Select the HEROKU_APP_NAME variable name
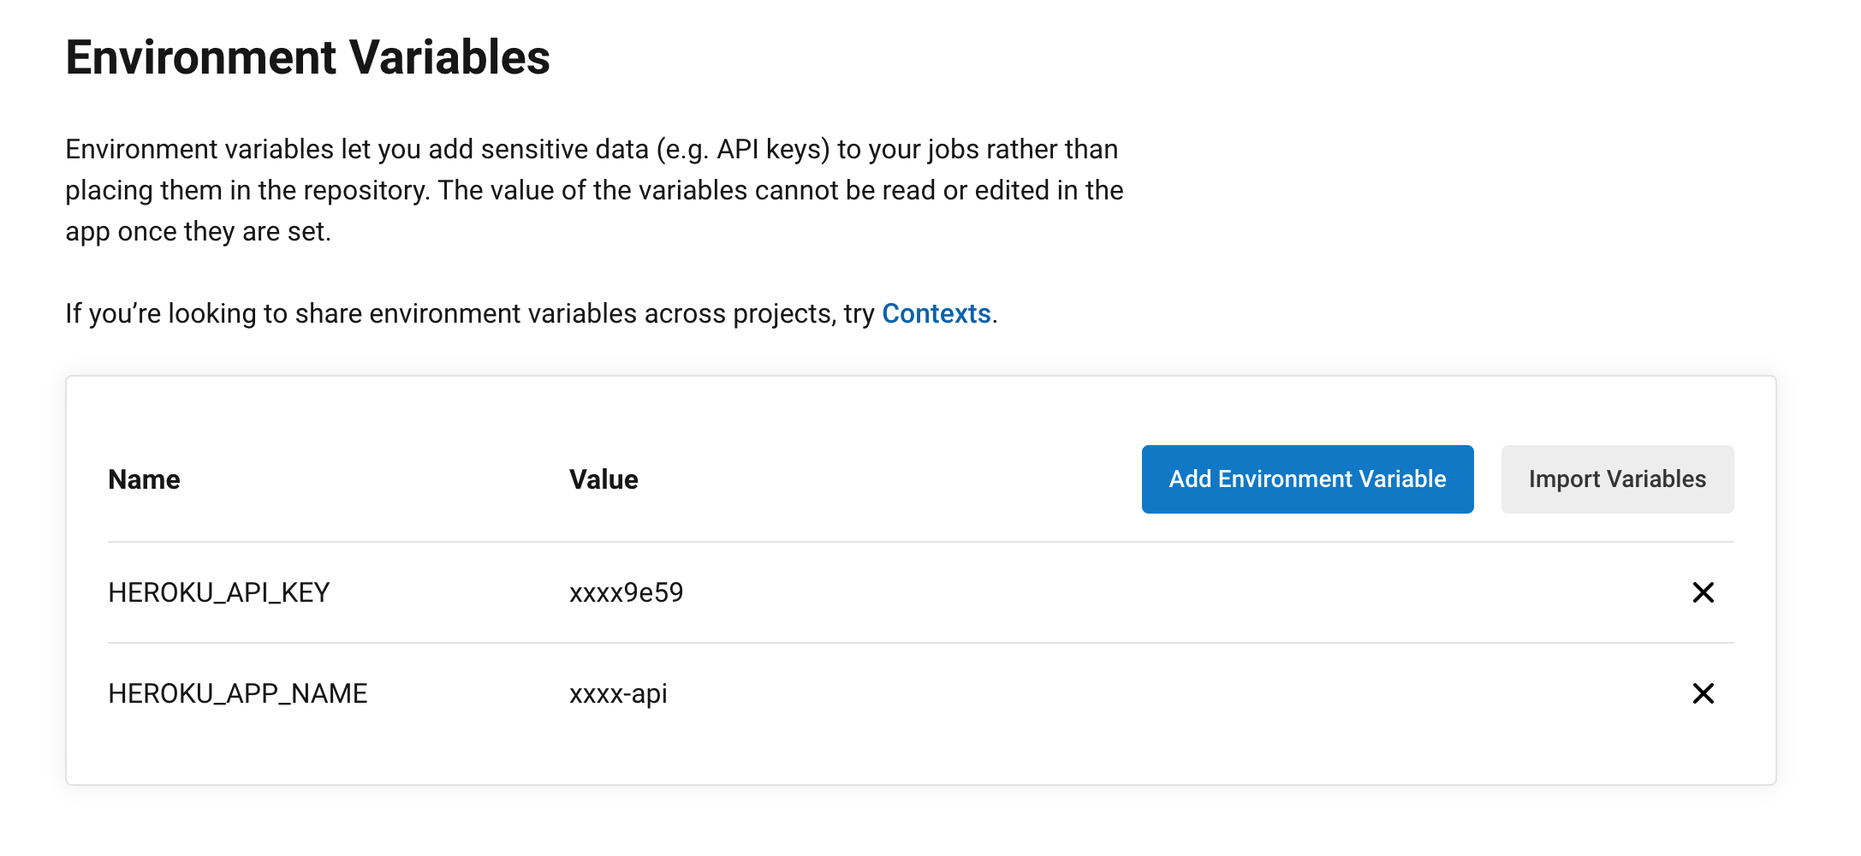Screen dimensions: 1861x856 238,693
